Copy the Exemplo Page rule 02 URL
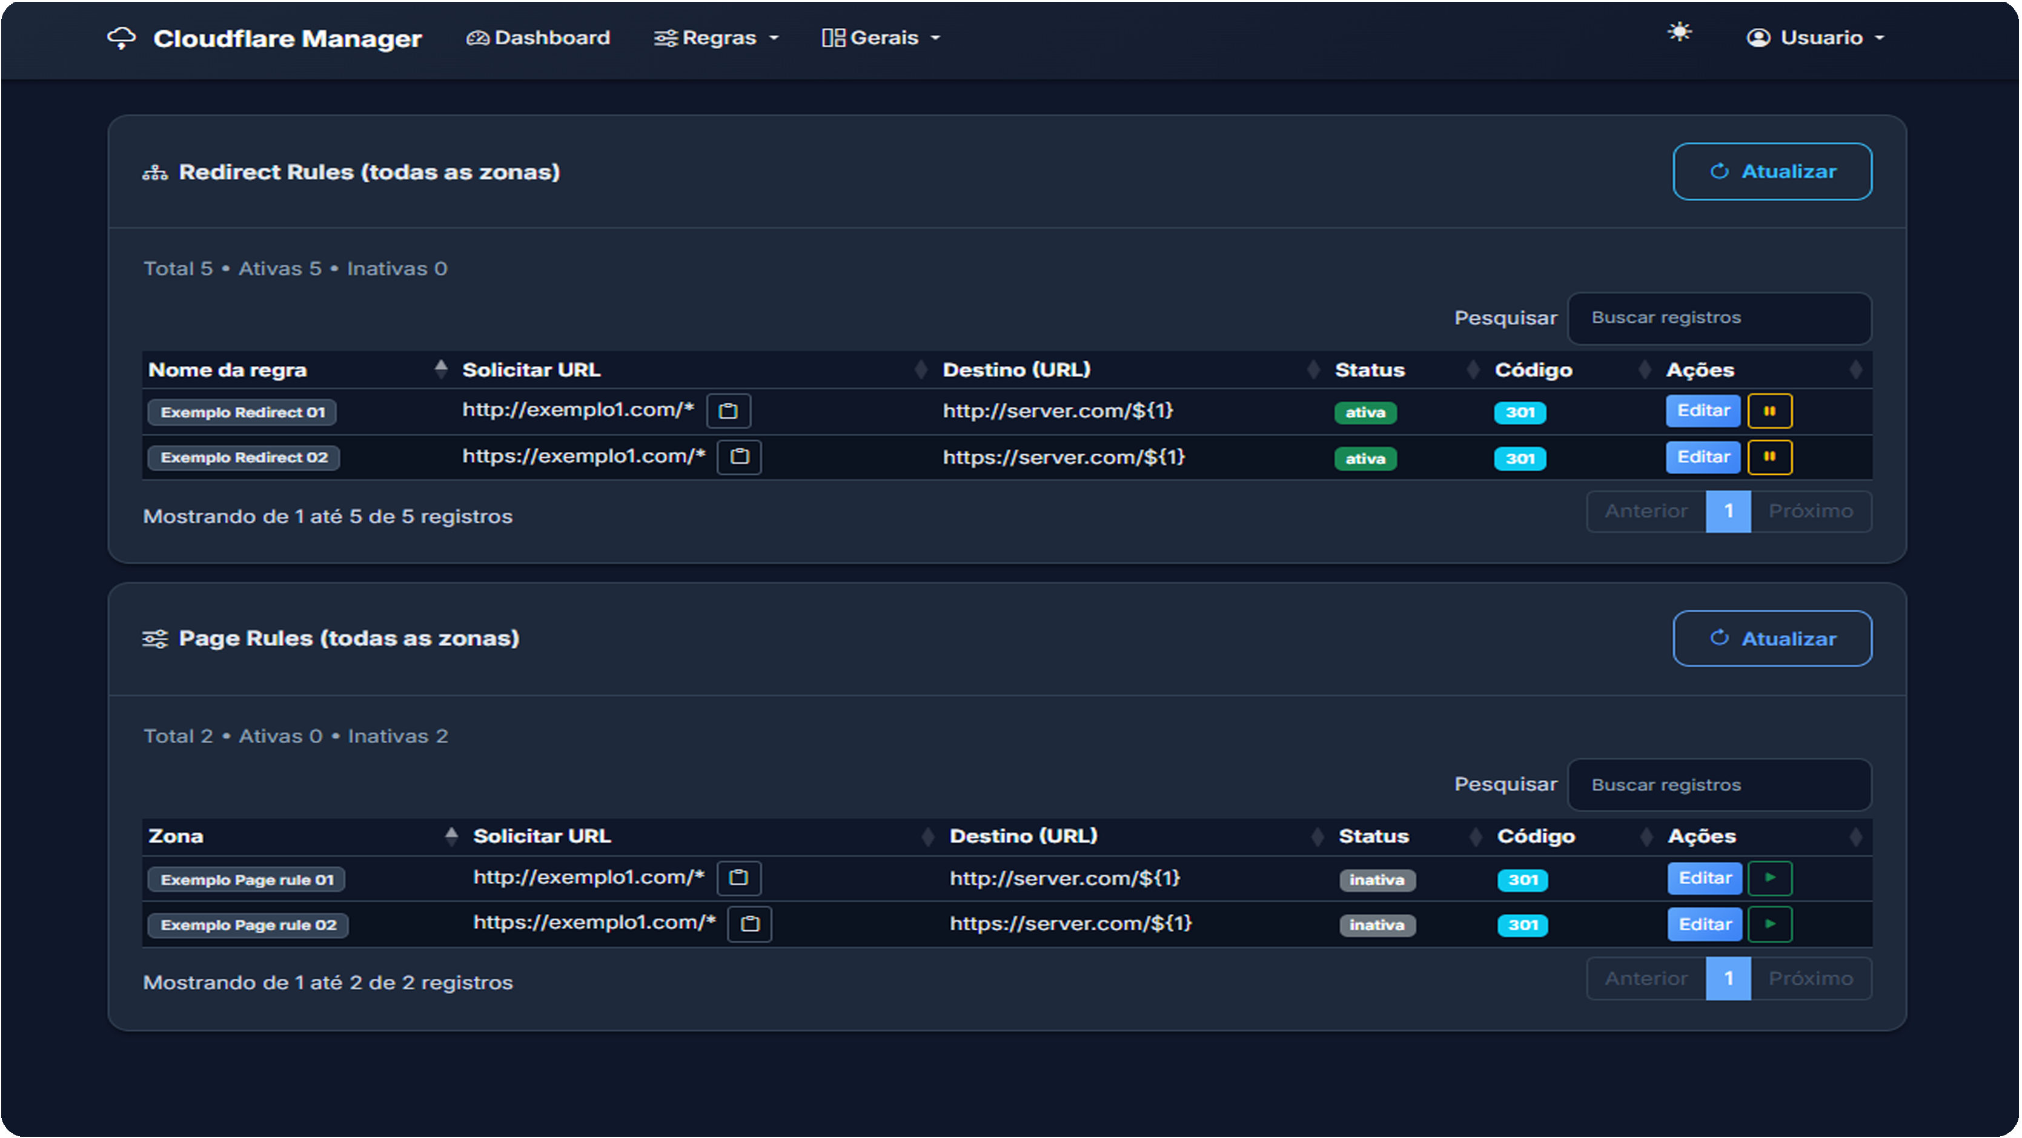This screenshot has height=1138, width=2022. point(749,924)
